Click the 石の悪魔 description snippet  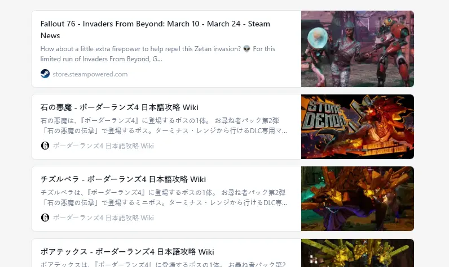[164, 125]
